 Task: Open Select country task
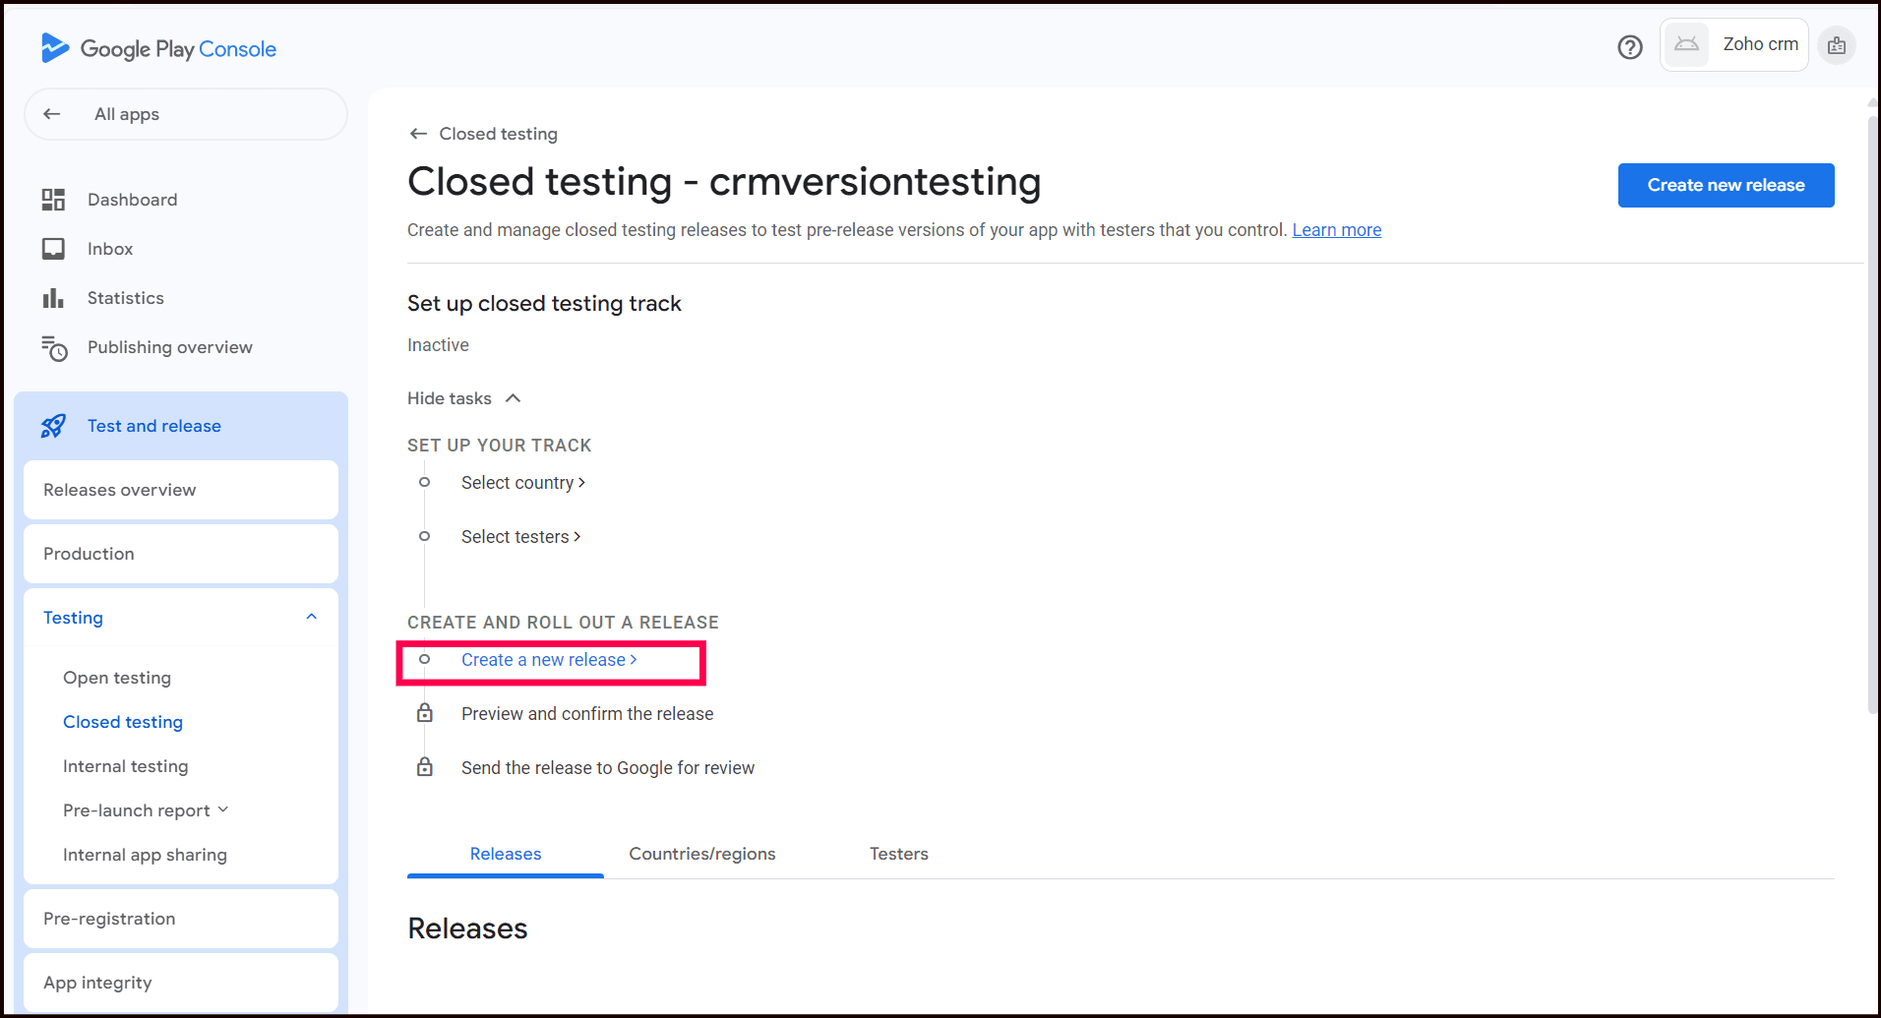coord(522,483)
